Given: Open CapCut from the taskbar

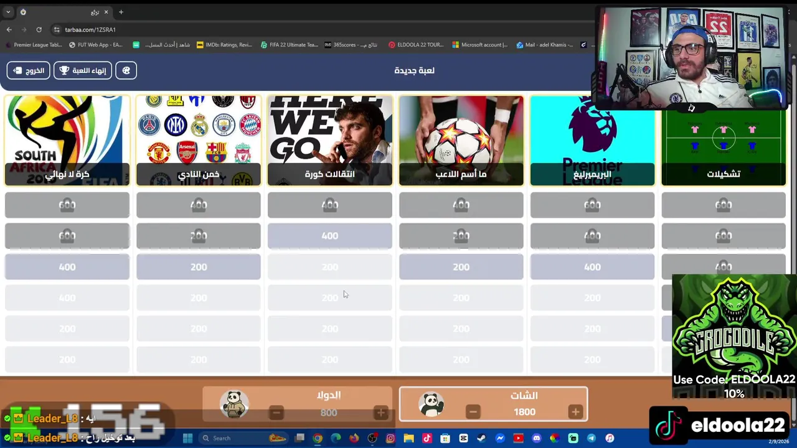Looking at the screenshot, I should [463, 438].
